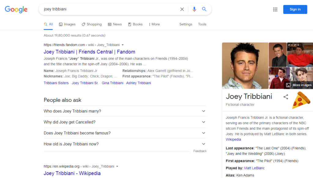Open the Google apps grid icon

(275, 9)
